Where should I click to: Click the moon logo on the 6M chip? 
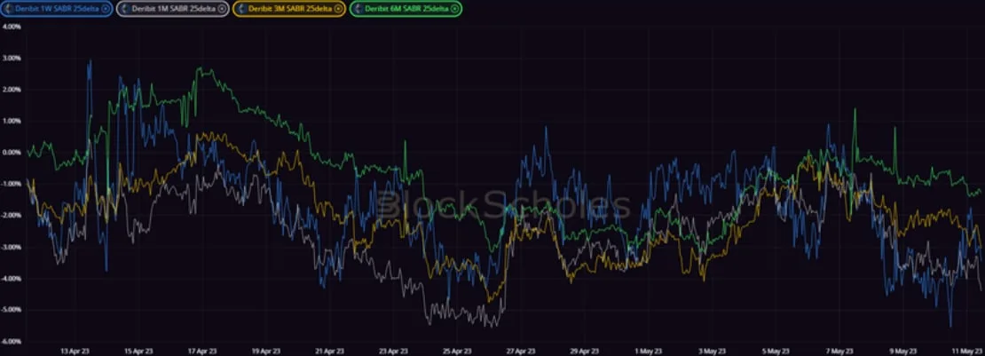tap(358, 9)
